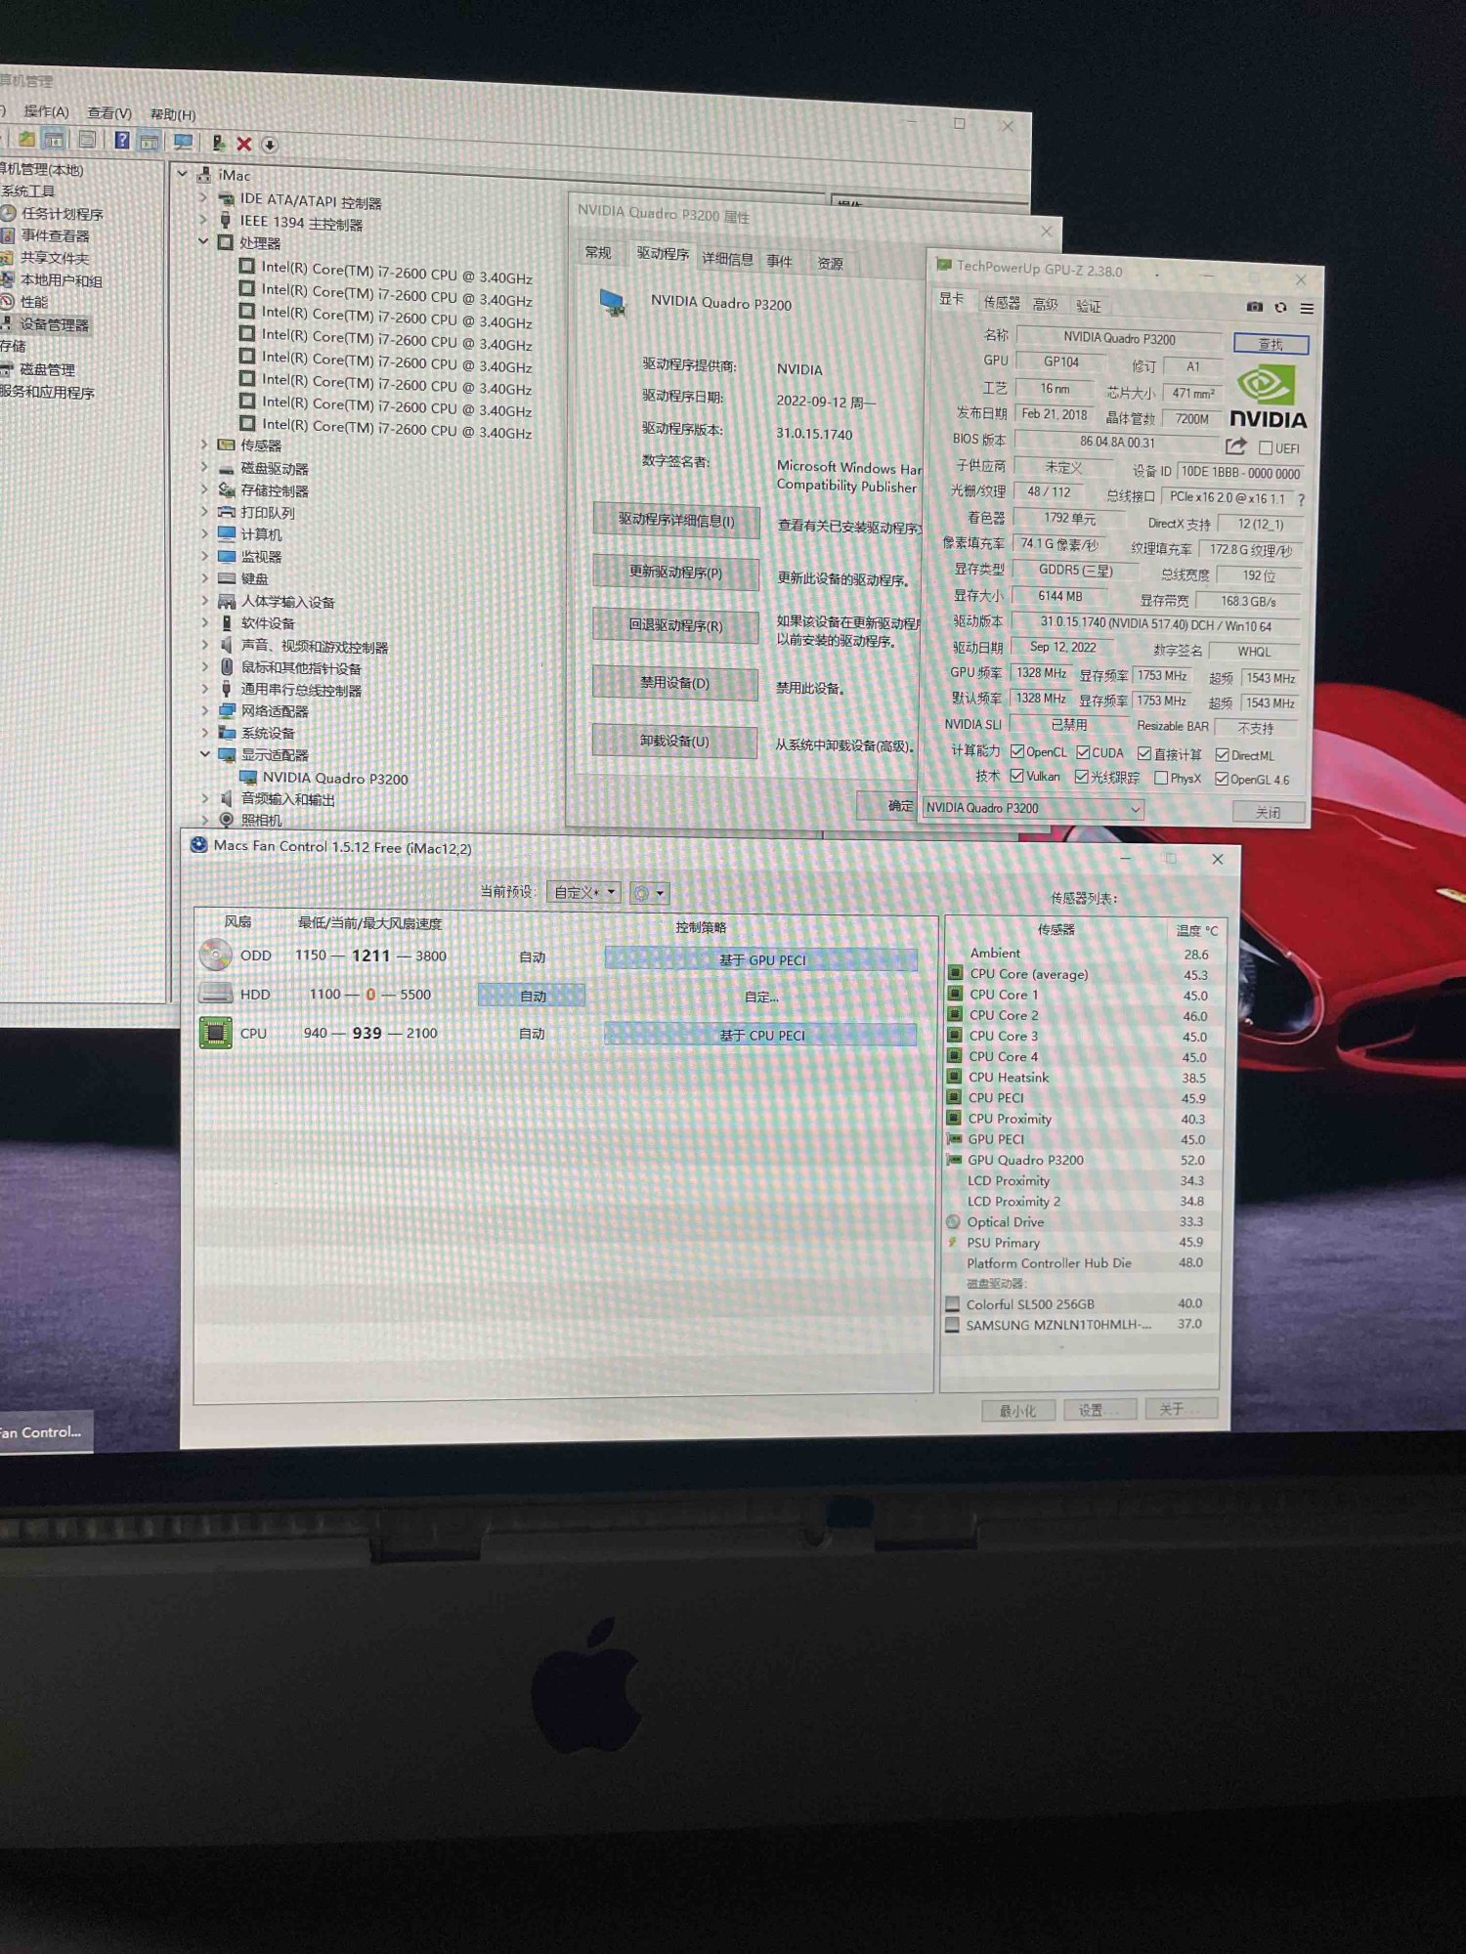Click the bus interface question mark in GPU-Z

(1301, 499)
